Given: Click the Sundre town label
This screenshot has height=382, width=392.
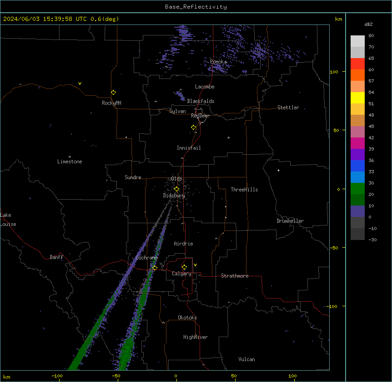Looking at the screenshot, I should [x=133, y=177].
